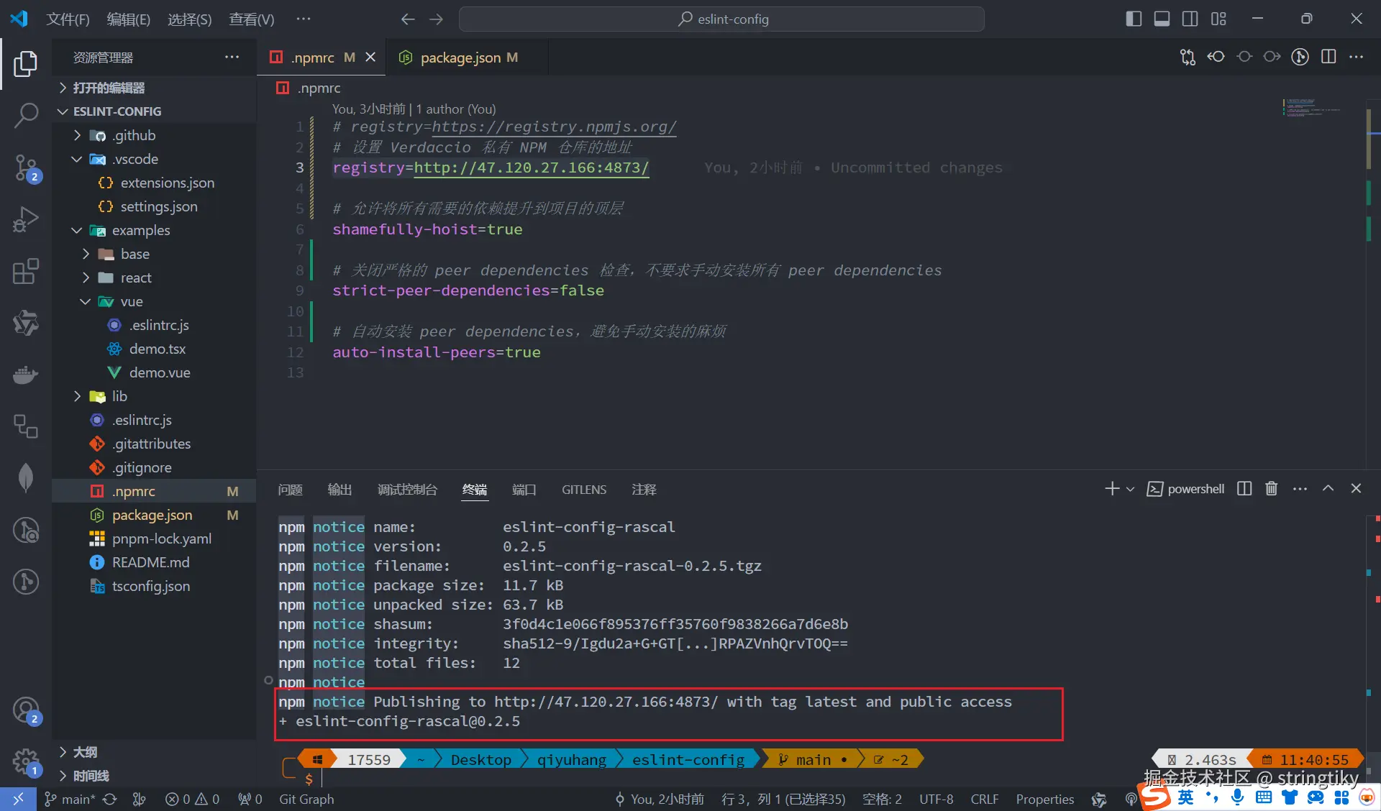Switch to the package.json editor tab
The image size is (1381, 811).
click(x=460, y=58)
